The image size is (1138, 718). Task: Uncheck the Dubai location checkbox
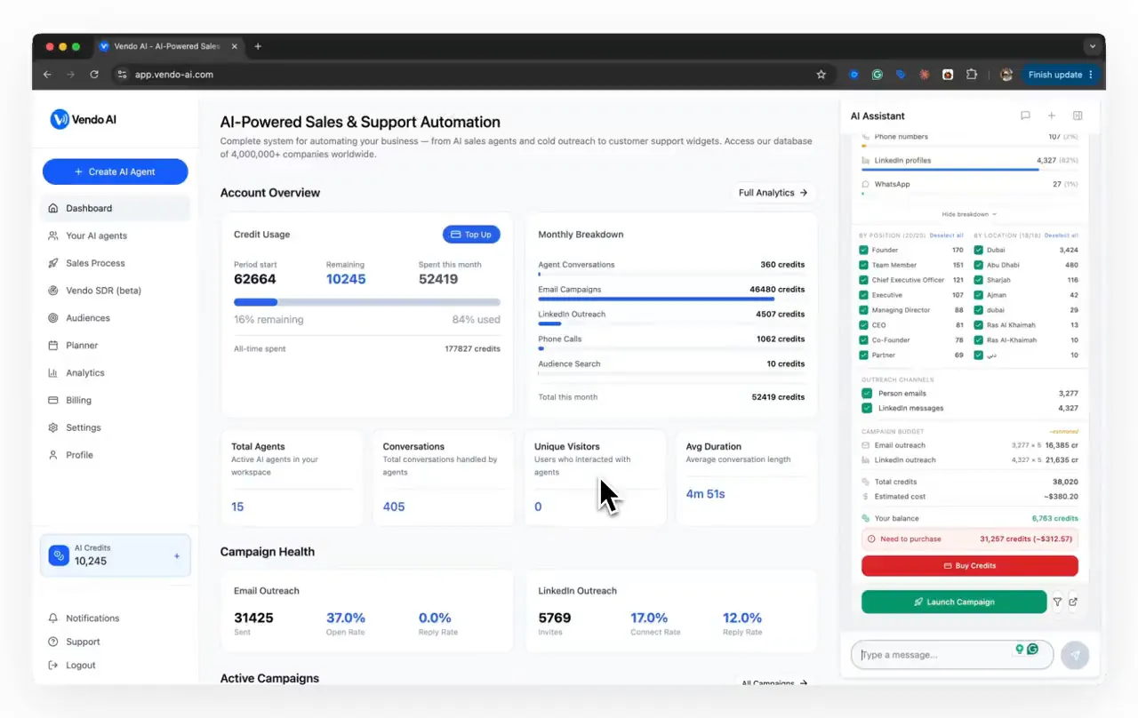point(978,251)
